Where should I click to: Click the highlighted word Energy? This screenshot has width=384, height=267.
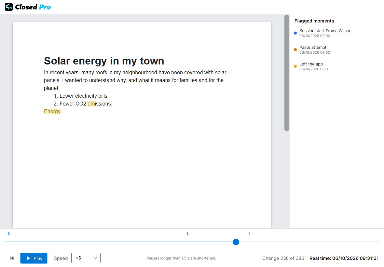click(52, 111)
